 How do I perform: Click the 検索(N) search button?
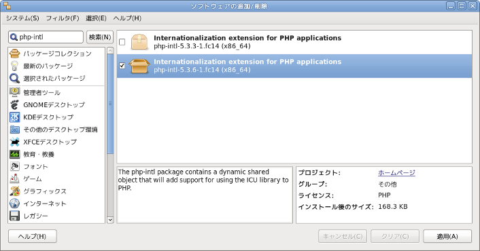pos(100,37)
